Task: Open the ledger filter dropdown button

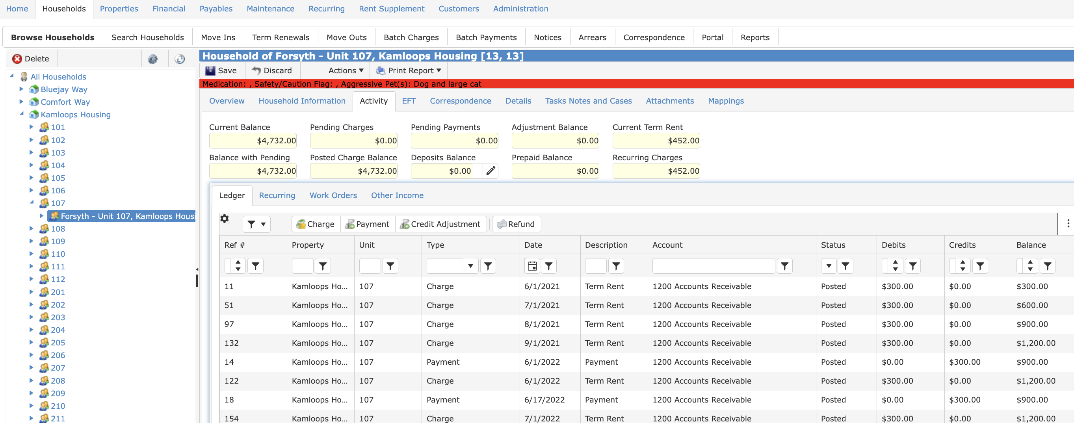Action: pyautogui.click(x=256, y=224)
